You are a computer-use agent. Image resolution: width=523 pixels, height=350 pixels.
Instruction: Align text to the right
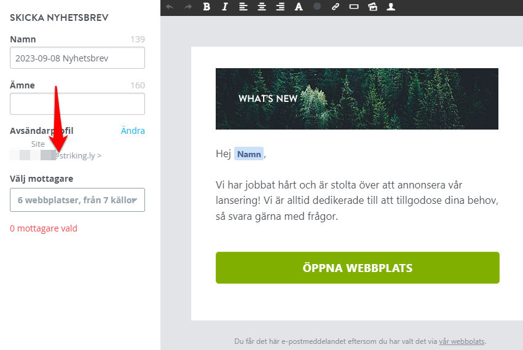click(x=280, y=7)
